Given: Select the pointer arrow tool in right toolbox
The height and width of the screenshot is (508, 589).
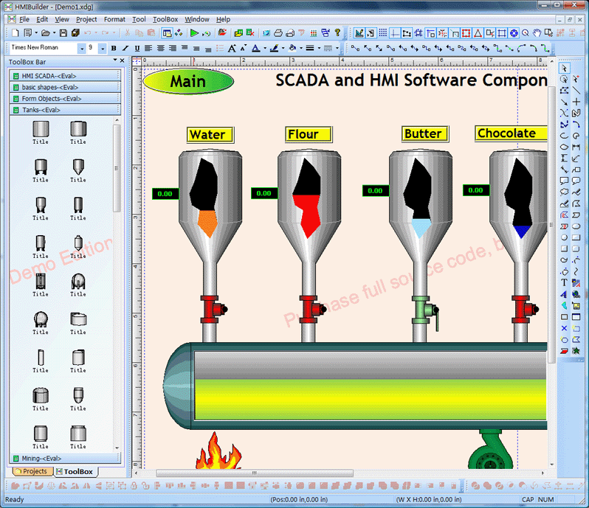Looking at the screenshot, I should 565,69.
